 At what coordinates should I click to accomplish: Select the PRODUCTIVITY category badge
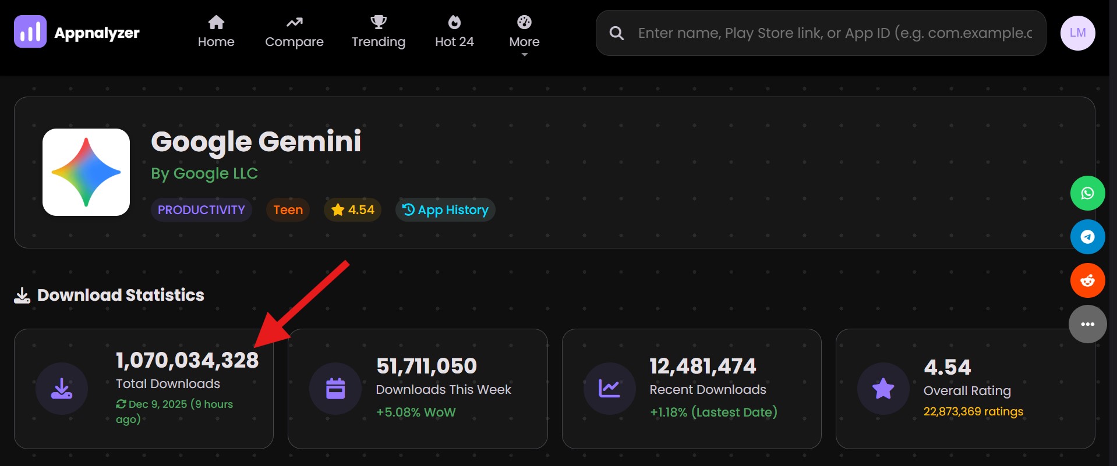[x=201, y=209]
